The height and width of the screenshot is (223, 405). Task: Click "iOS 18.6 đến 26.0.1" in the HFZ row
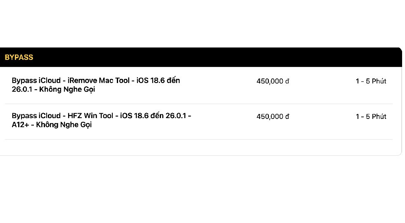pyautogui.click(x=154, y=116)
